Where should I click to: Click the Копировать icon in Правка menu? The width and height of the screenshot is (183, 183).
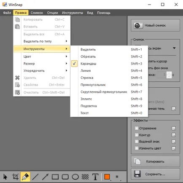point(17,19)
